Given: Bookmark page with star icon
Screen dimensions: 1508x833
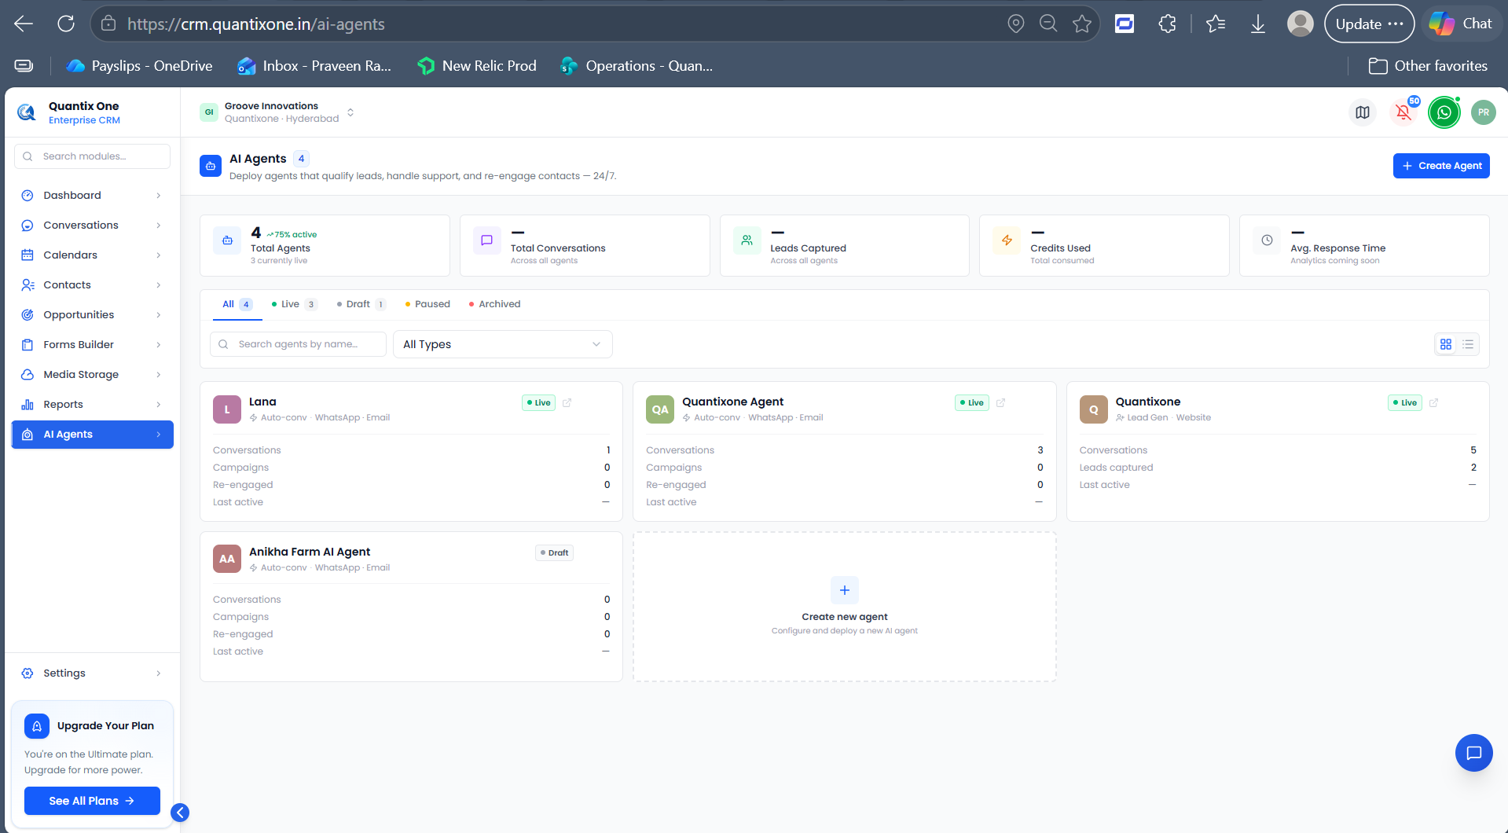Looking at the screenshot, I should point(1082,24).
